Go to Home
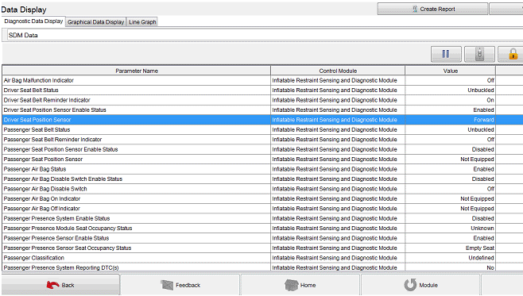The height and width of the screenshot is (296, 523). [x=300, y=285]
